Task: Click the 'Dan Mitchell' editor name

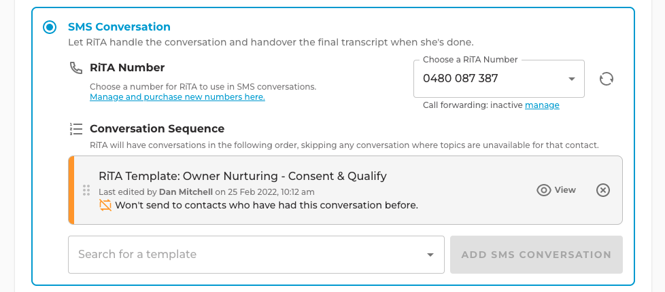Action: tap(186, 192)
